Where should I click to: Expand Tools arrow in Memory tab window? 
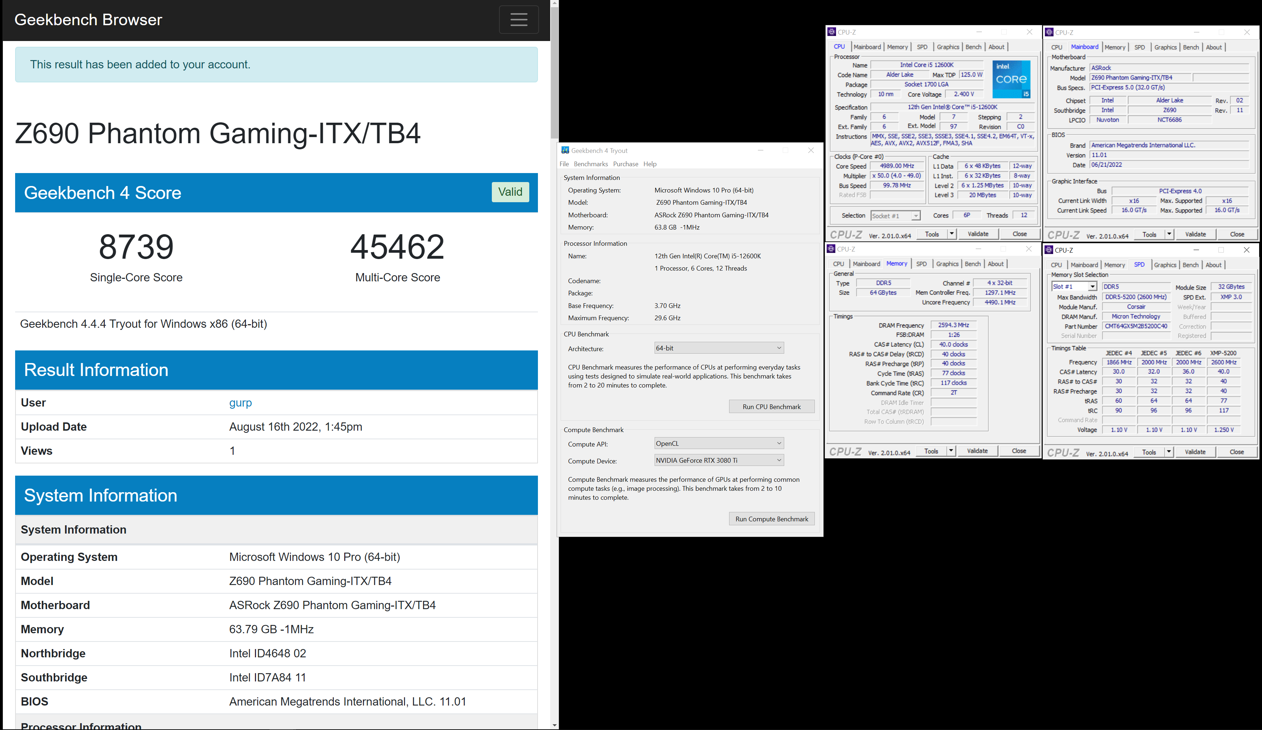[x=951, y=451]
